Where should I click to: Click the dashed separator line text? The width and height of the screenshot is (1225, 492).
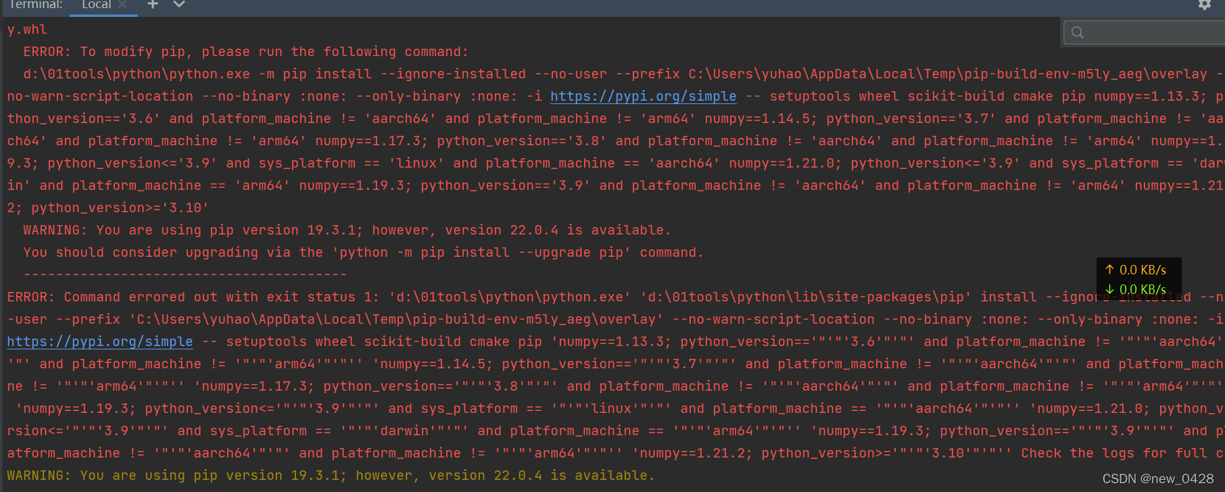tap(185, 275)
